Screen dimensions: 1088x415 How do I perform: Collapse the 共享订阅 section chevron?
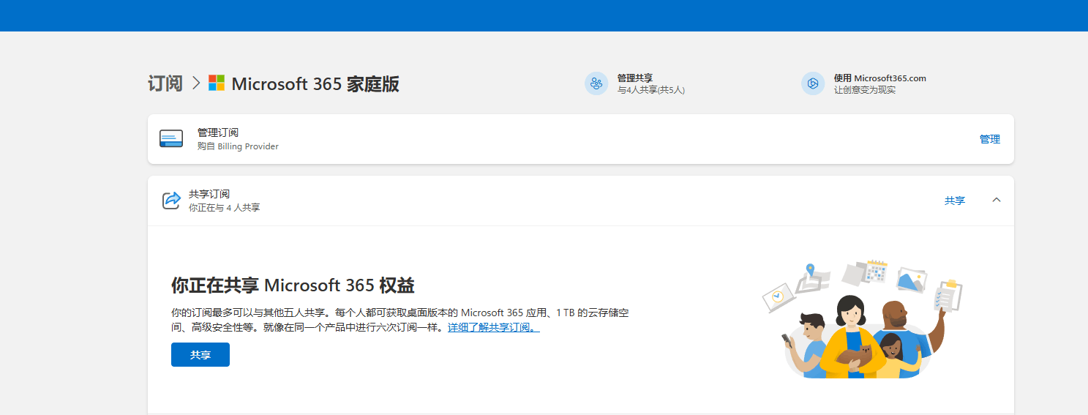tap(996, 200)
